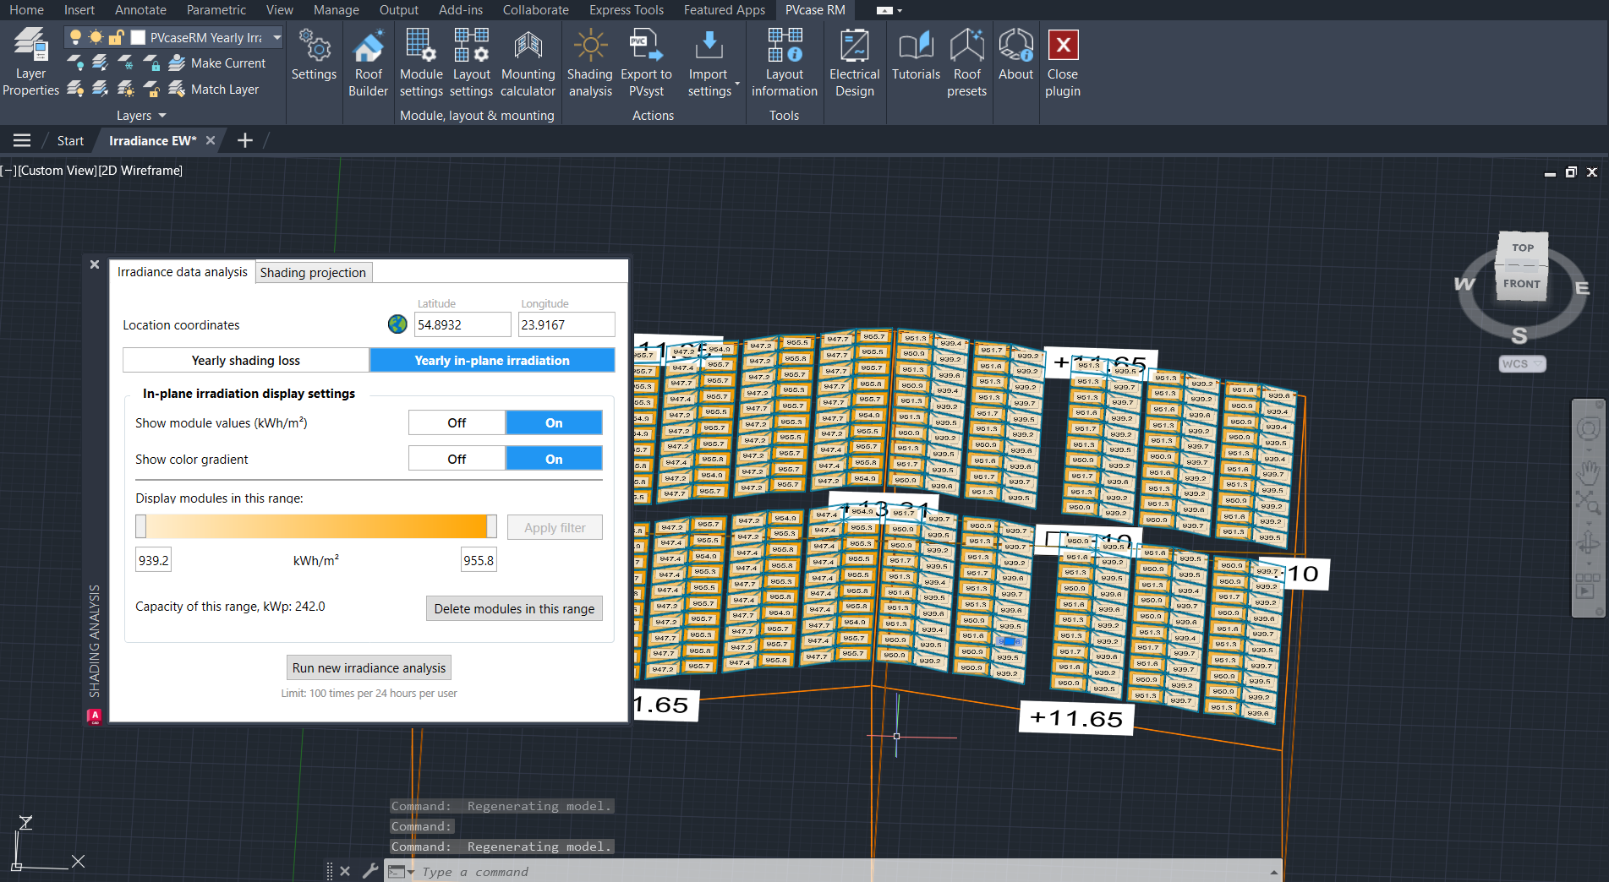This screenshot has width=1609, height=882.
Task: Open the [Custom View] viewport menu
Action: pyautogui.click(x=57, y=171)
